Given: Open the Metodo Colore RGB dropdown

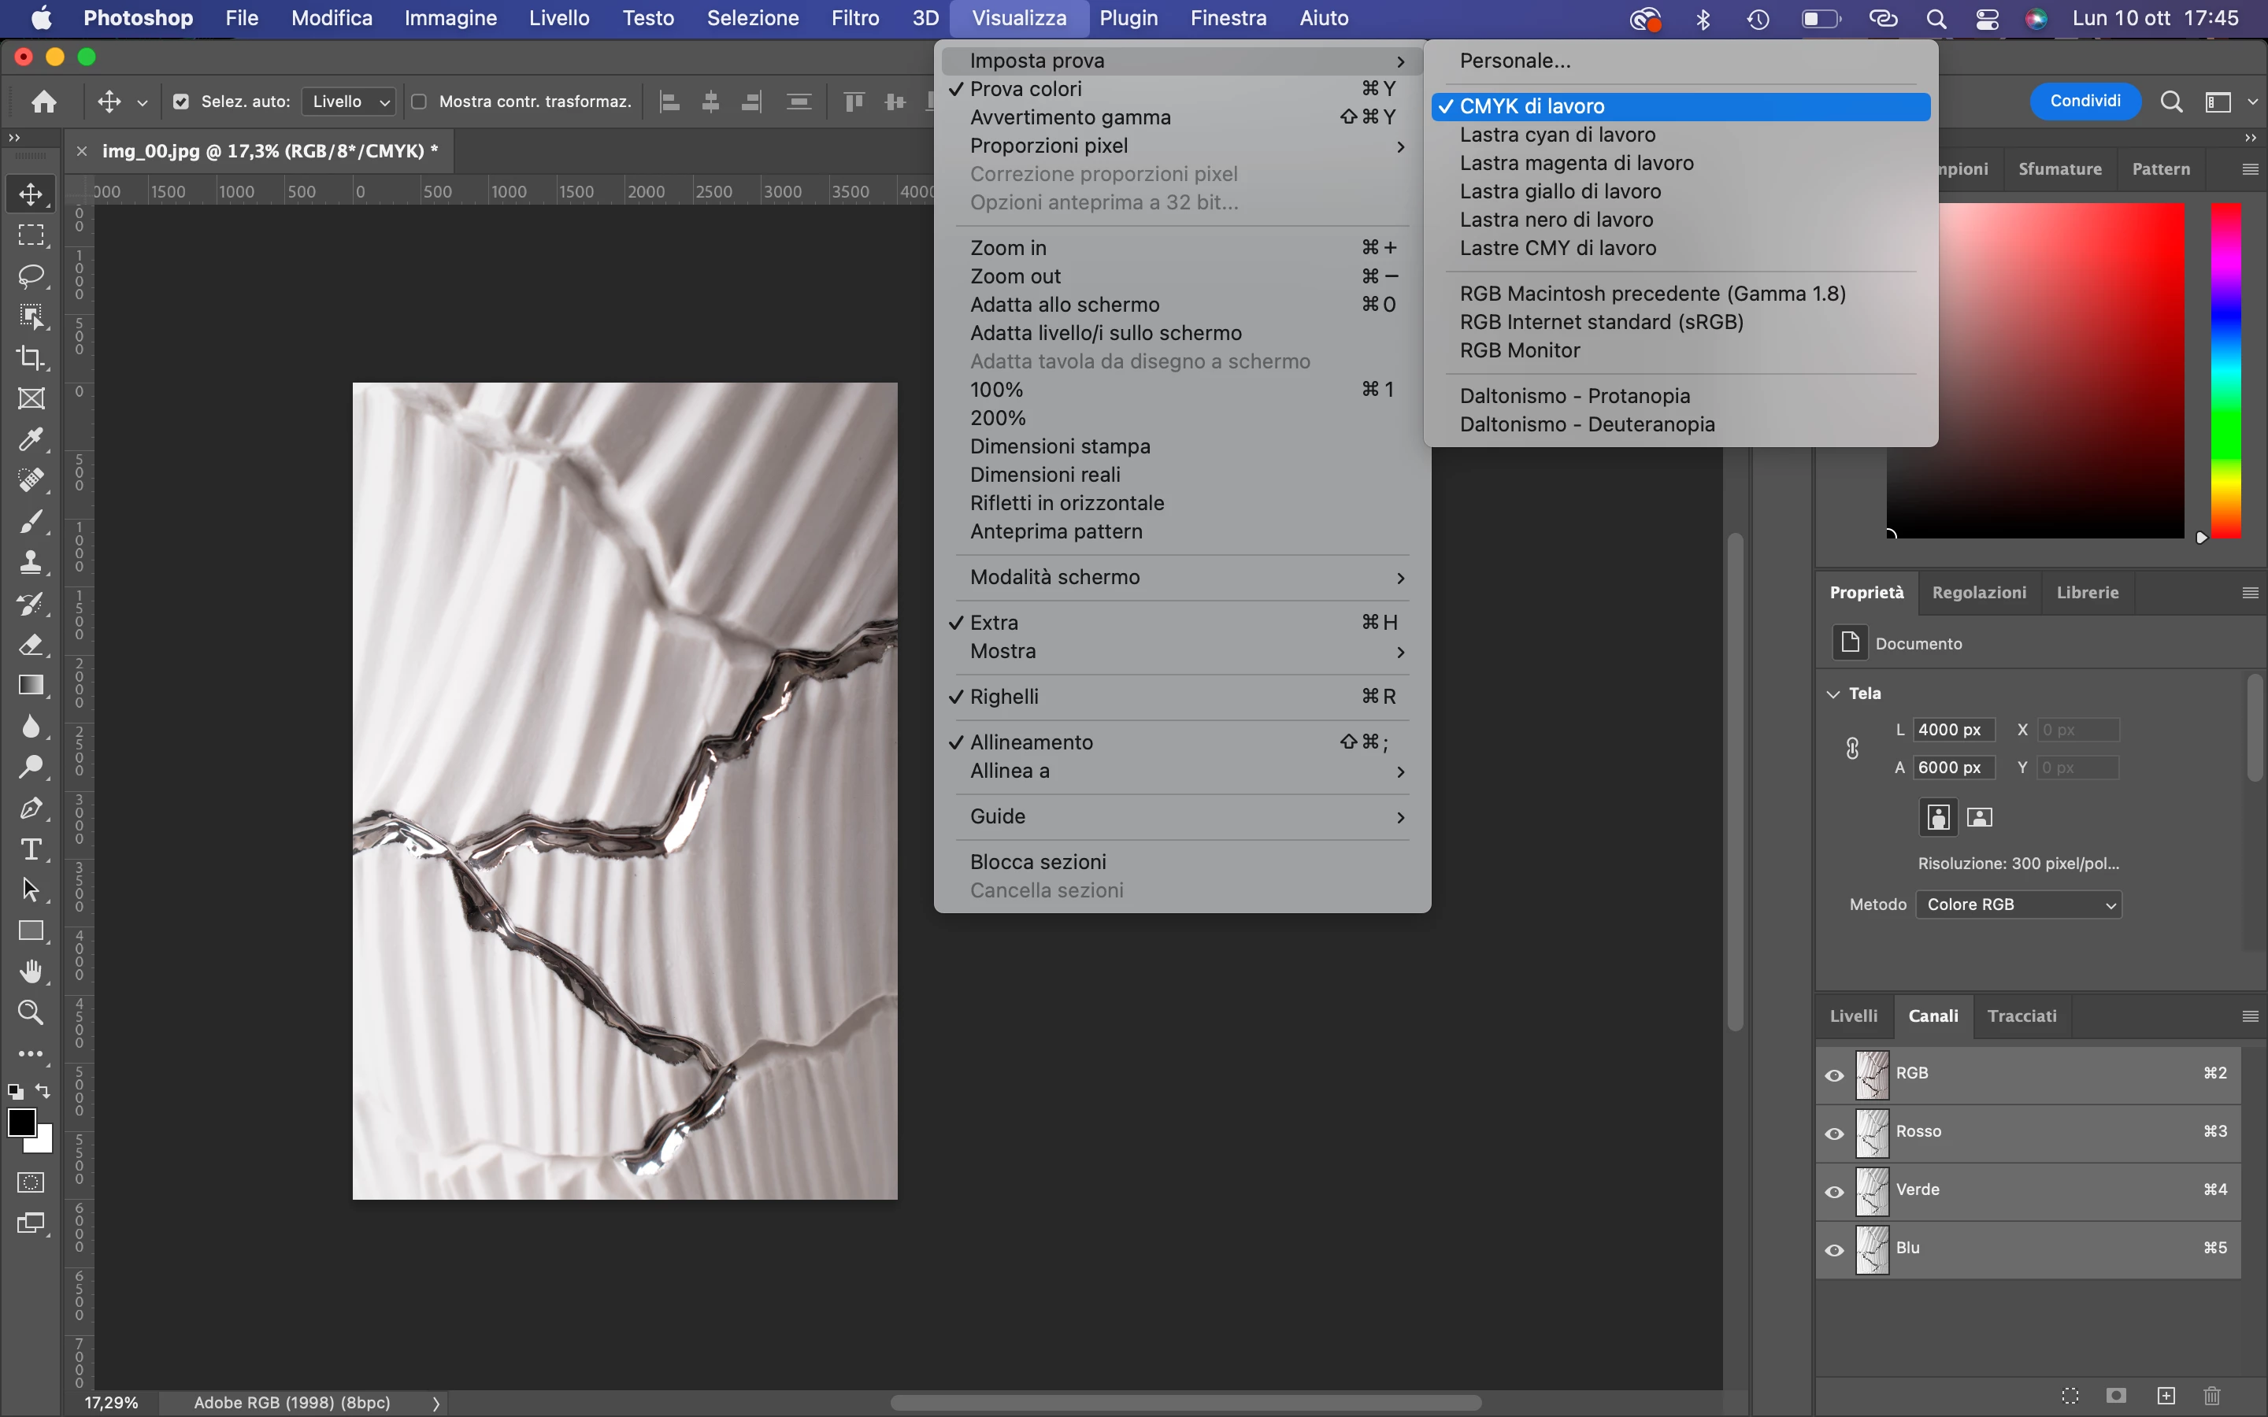Looking at the screenshot, I should [2018, 905].
